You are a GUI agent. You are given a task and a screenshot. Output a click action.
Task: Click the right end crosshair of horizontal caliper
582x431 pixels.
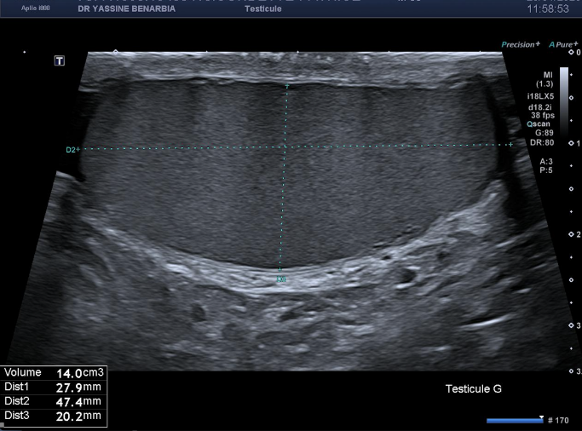pyautogui.click(x=510, y=145)
